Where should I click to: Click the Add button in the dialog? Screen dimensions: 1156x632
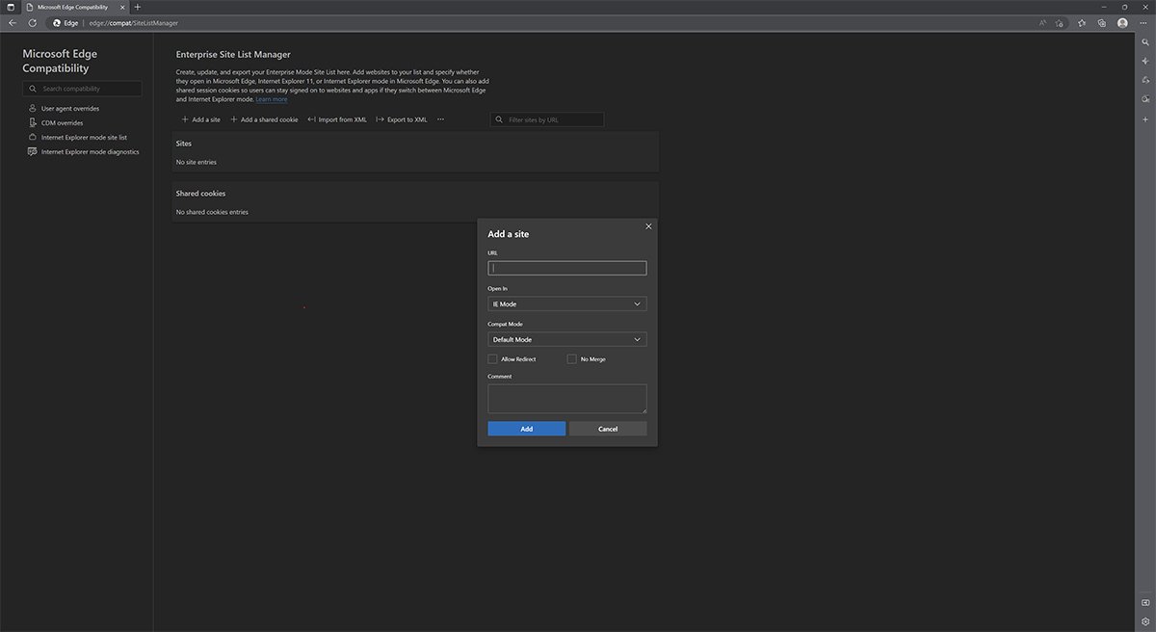[526, 428]
